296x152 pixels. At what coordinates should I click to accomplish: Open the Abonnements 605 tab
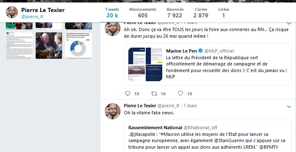143,12
